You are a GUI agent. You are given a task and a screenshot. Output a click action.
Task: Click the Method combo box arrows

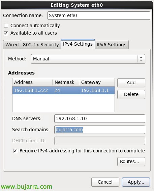pyautogui.click(x=141, y=59)
